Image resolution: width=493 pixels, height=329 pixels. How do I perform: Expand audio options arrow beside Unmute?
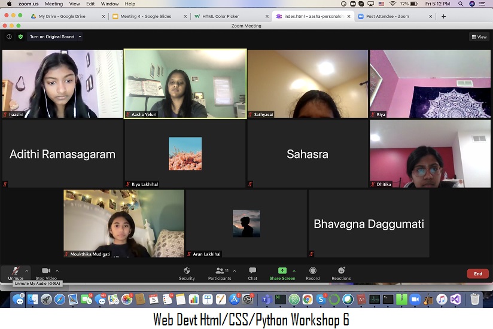27,270
